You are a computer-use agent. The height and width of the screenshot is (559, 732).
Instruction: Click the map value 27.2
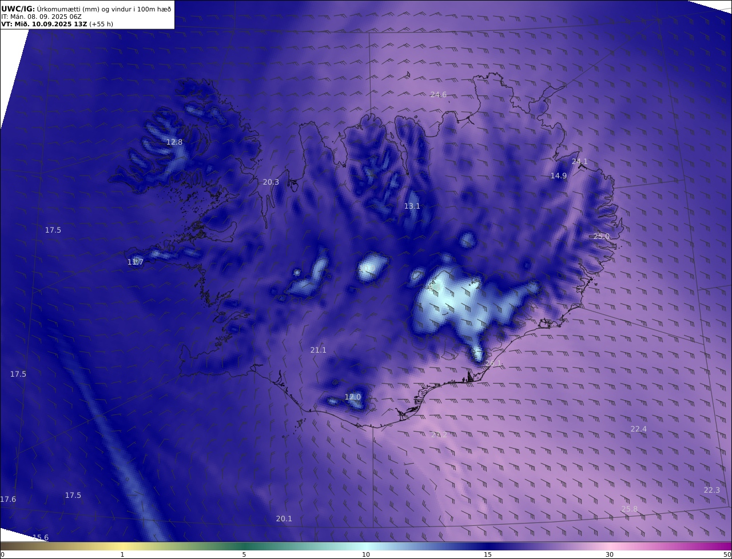439,435
